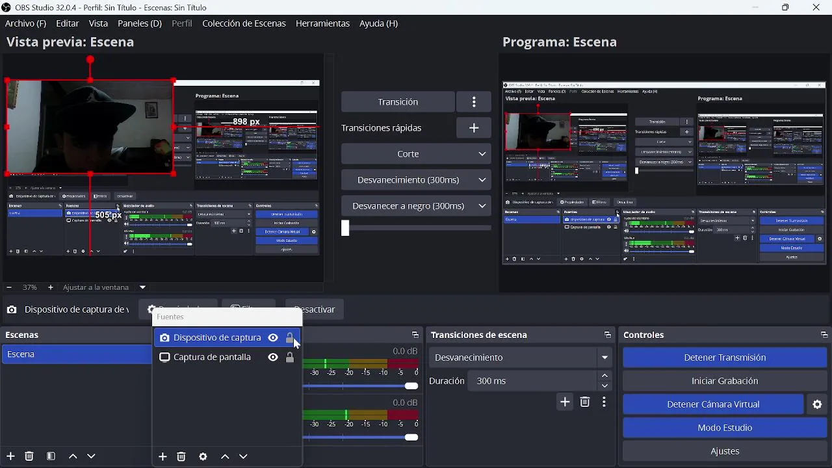Screen dimensions: 832x468
Task: Increase Duración with the up arrow
Action: click(x=605, y=376)
